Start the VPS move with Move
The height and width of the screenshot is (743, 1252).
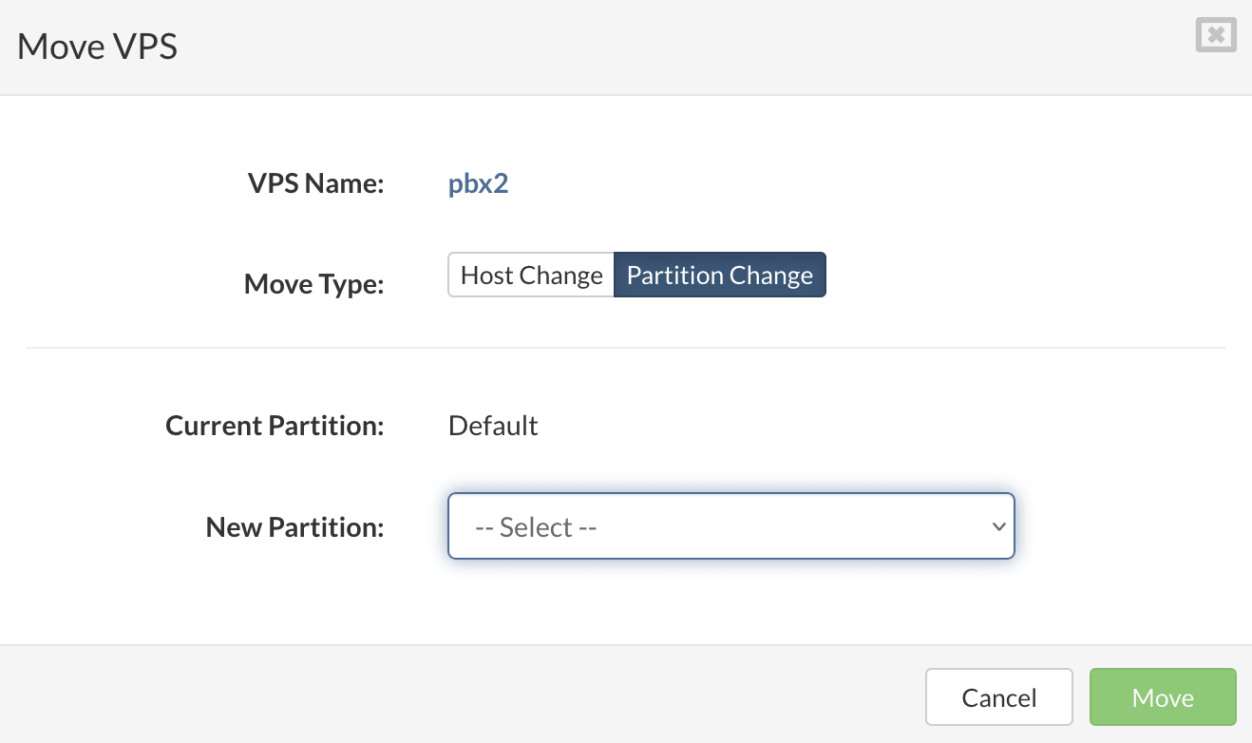1163,697
